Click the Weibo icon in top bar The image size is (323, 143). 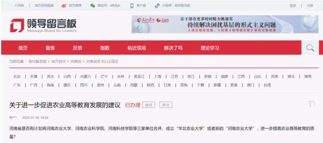click(x=64, y=6)
